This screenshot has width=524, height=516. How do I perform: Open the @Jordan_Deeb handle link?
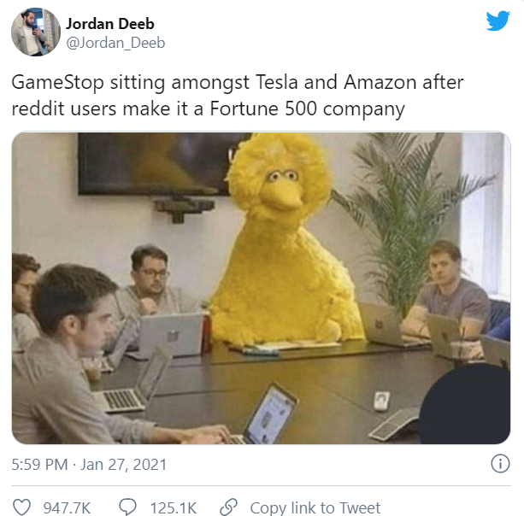[115, 43]
